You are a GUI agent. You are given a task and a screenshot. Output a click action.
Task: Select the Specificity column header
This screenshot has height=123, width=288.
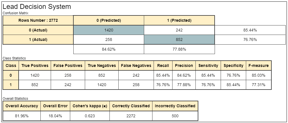pos(233,66)
